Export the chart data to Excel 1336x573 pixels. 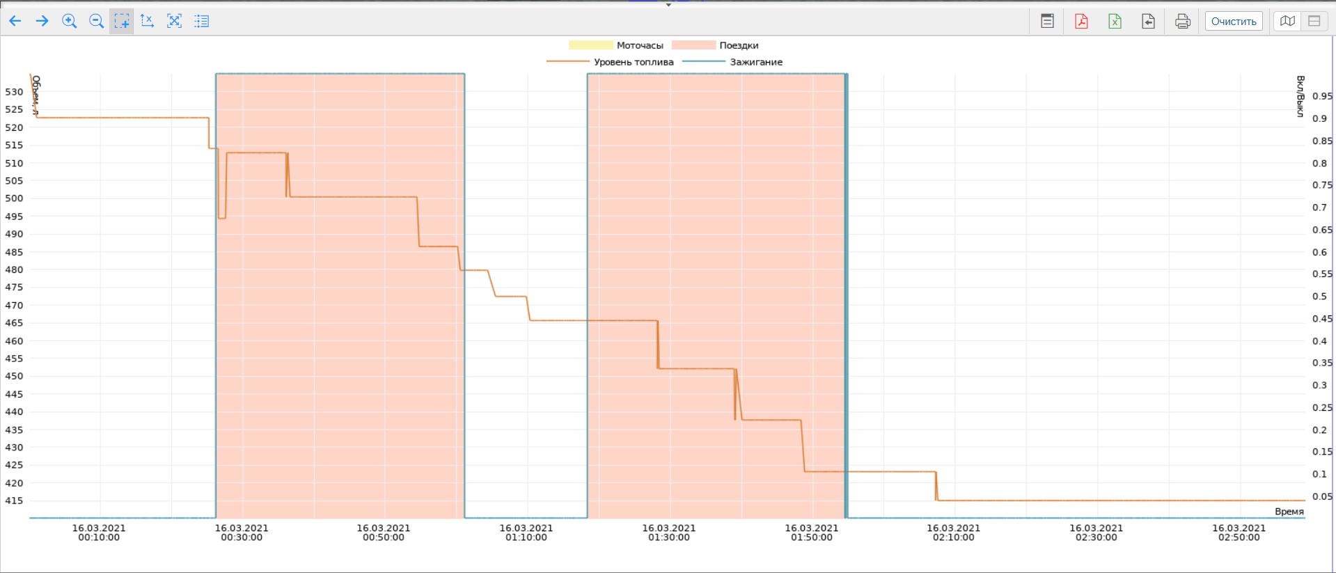[1115, 21]
